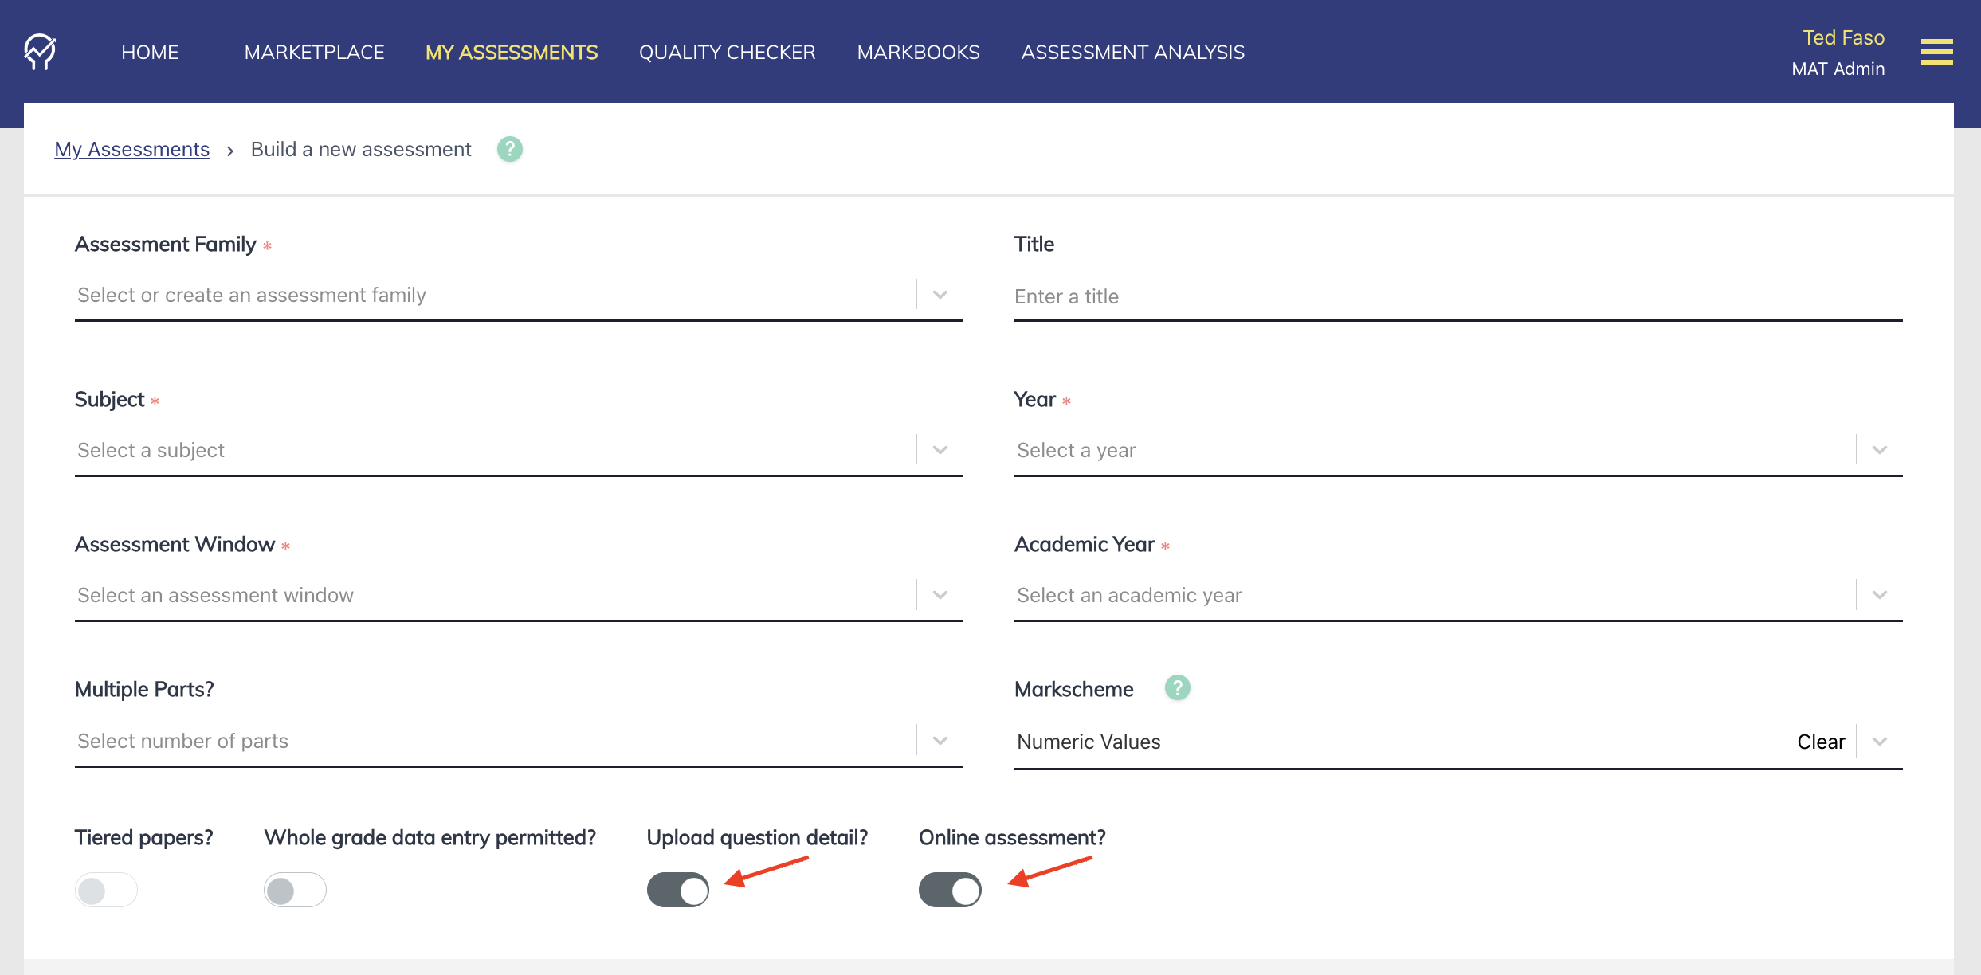Click the app logo in the navigation bar

[39, 51]
